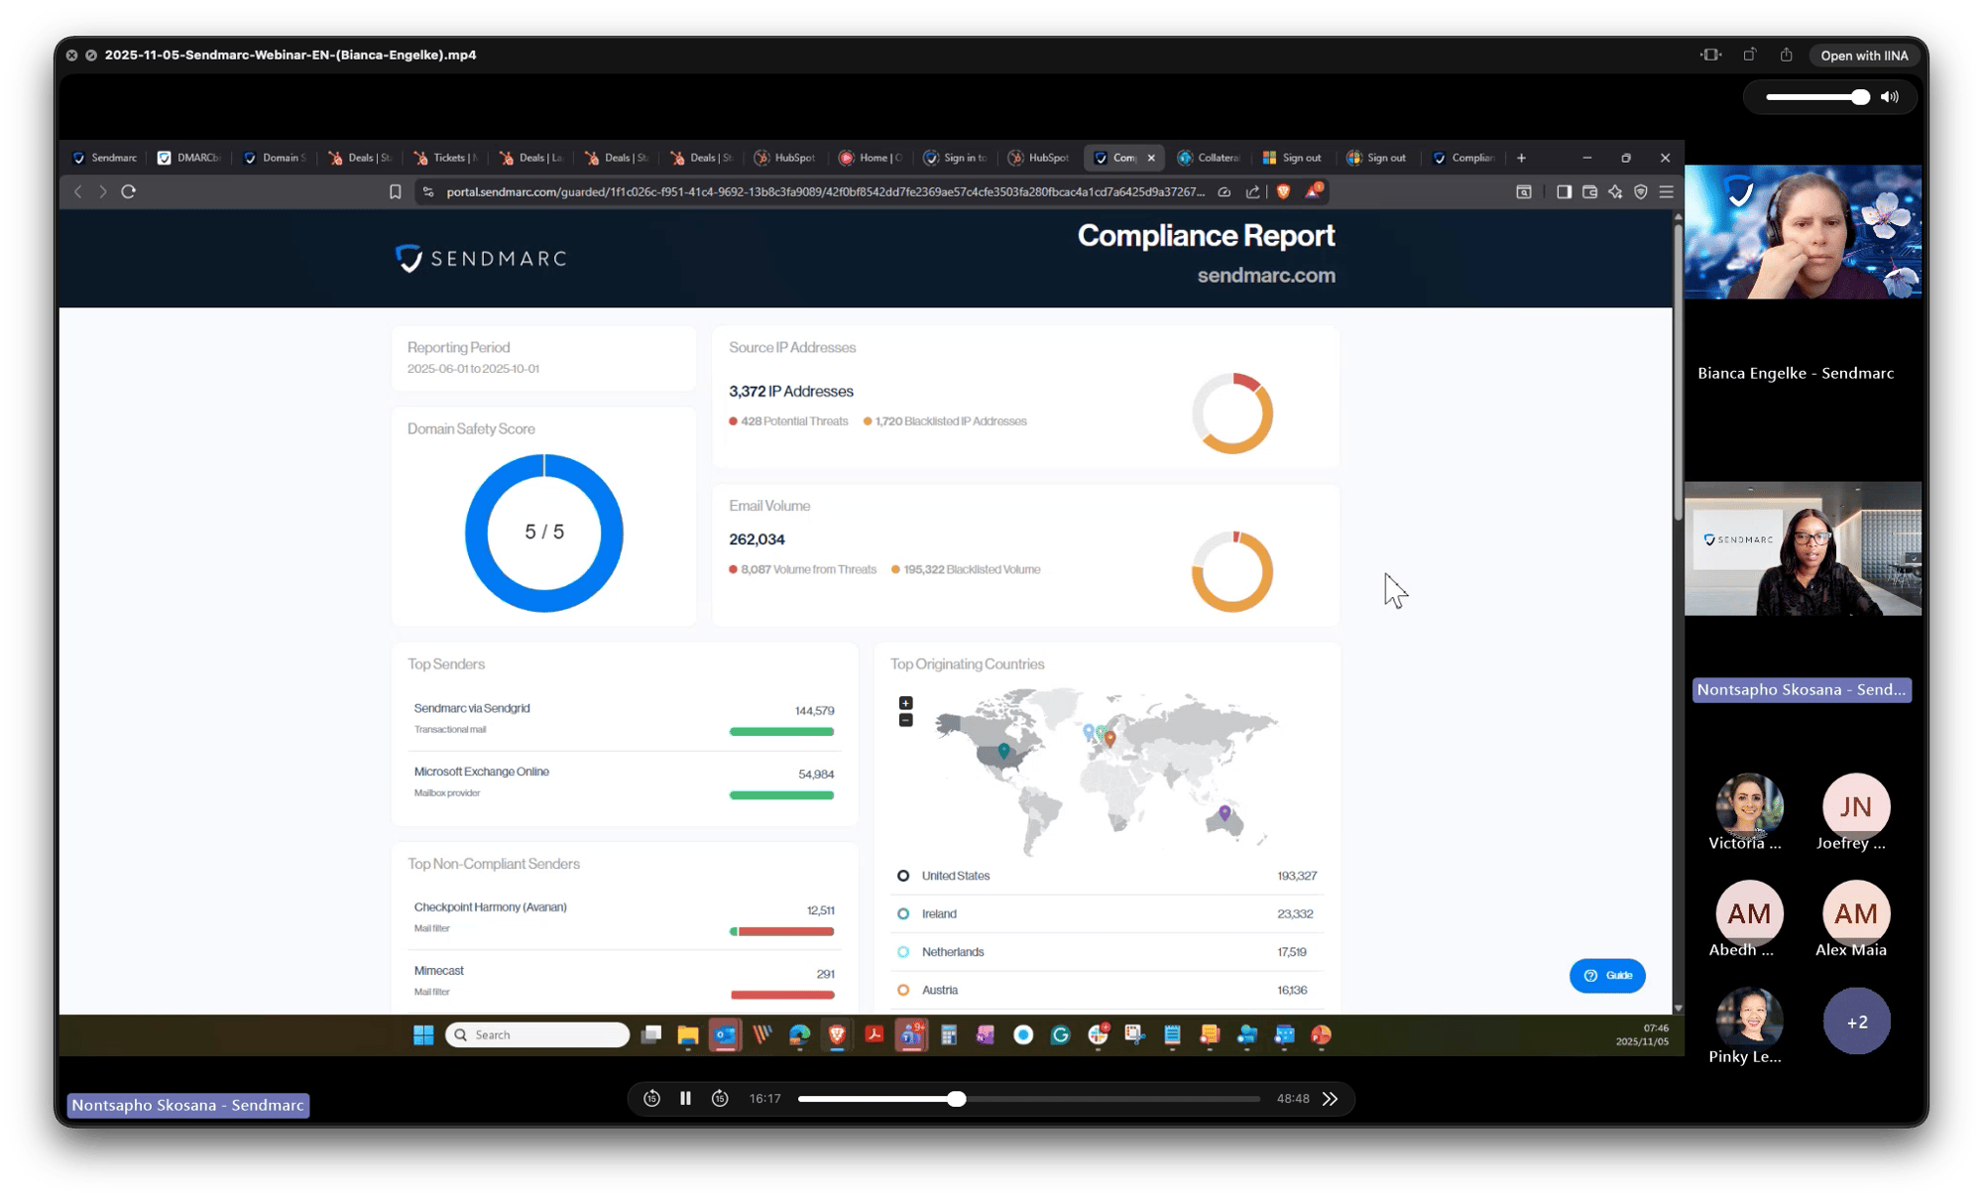Screen dimensions: 1983x1199
Task: Skip forward 15 seconds
Action: tap(721, 1098)
